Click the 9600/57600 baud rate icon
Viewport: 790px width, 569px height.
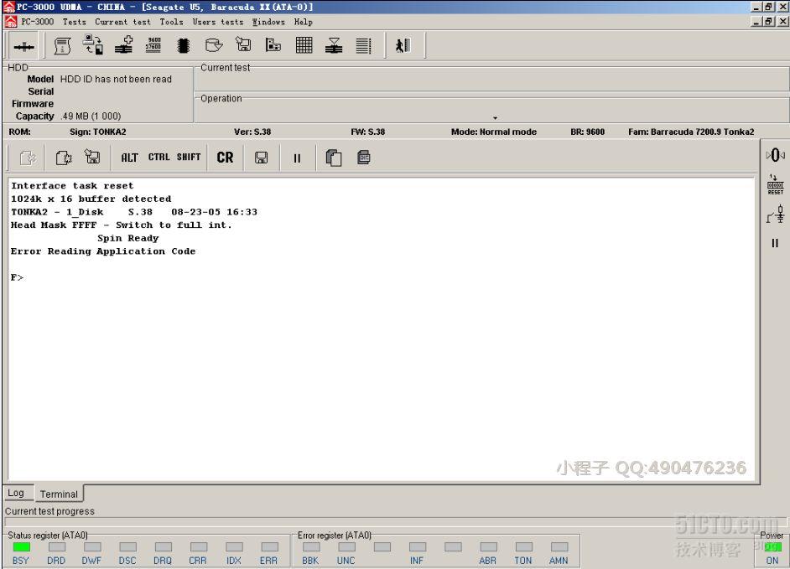point(153,44)
